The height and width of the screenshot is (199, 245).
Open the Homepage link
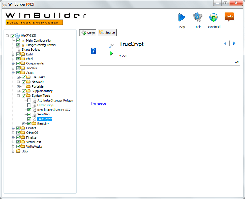pyautogui.click(x=98, y=103)
